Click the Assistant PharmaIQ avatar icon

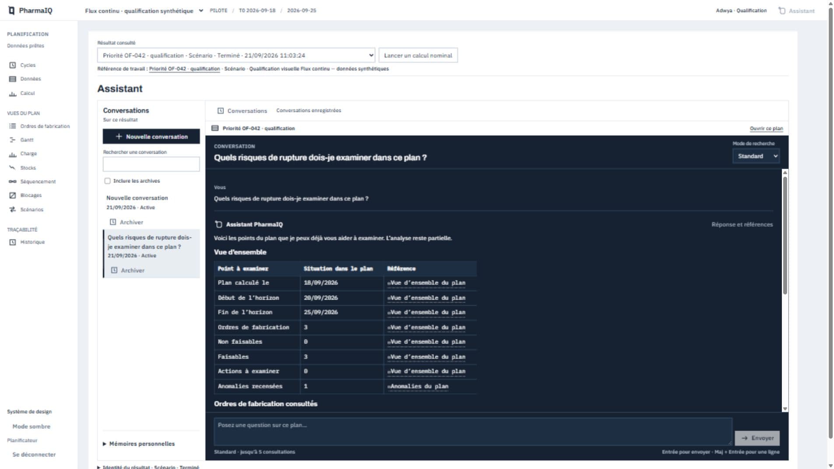218,224
